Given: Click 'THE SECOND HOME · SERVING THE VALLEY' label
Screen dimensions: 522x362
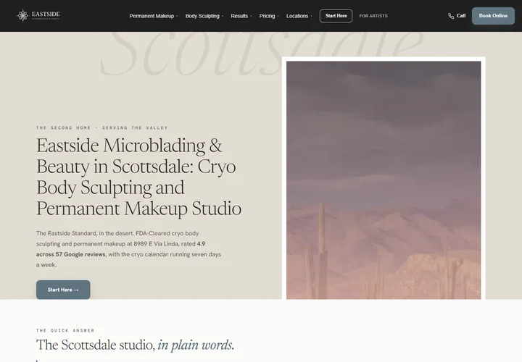Looking at the screenshot, I should [102, 127].
